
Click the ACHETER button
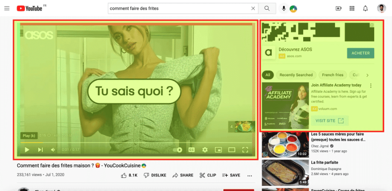361,53
